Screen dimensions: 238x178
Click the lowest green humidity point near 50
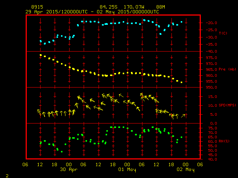[62, 152]
